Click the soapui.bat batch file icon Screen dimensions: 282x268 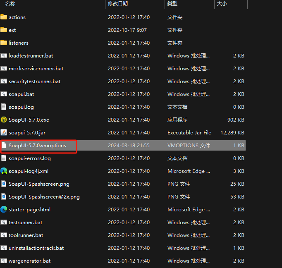click(x=4, y=94)
